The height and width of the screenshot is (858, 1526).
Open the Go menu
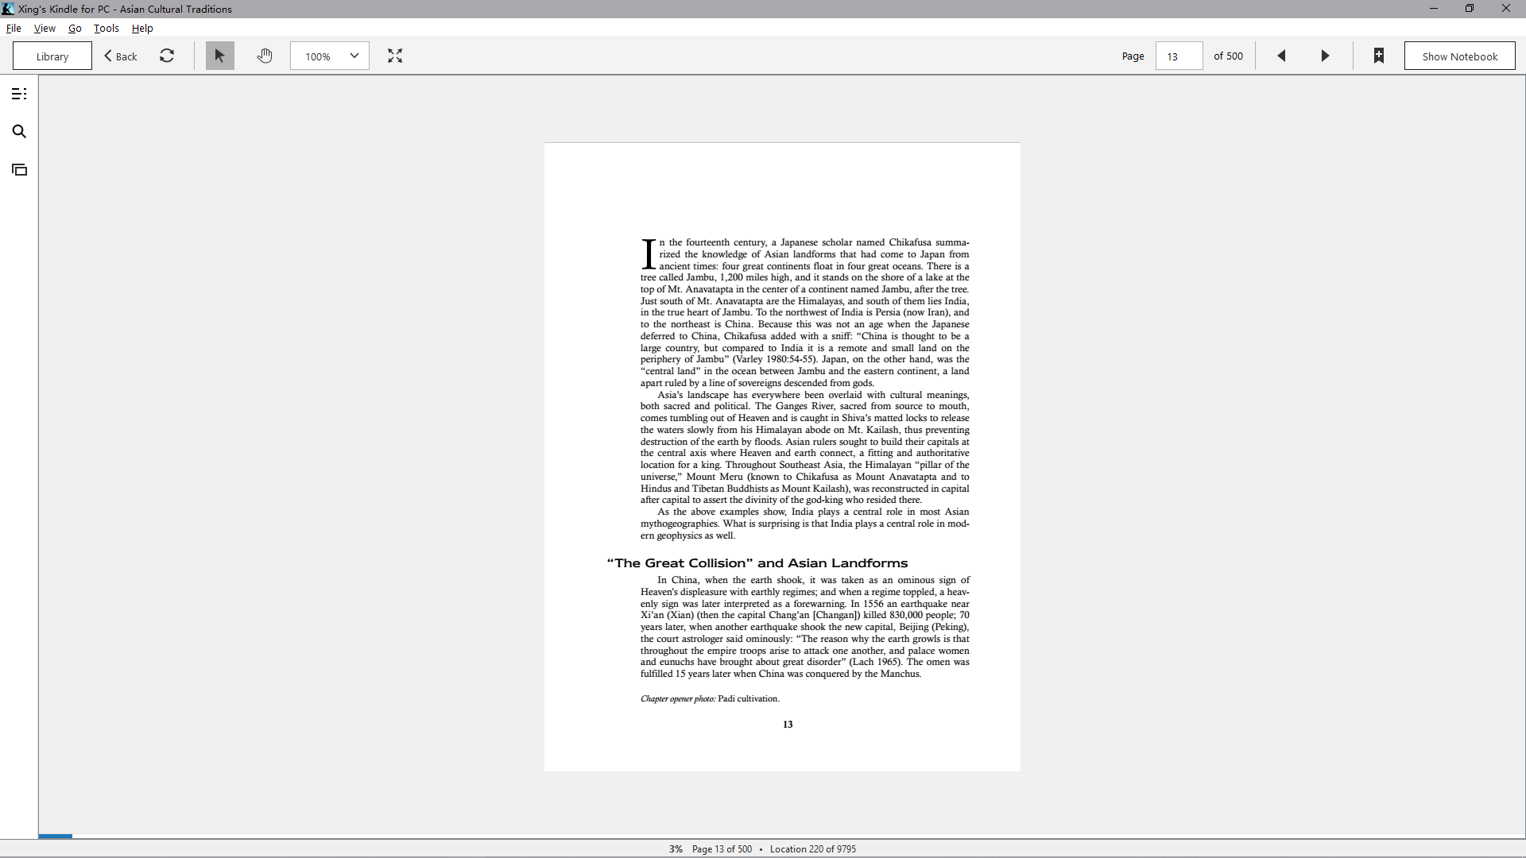point(75,28)
